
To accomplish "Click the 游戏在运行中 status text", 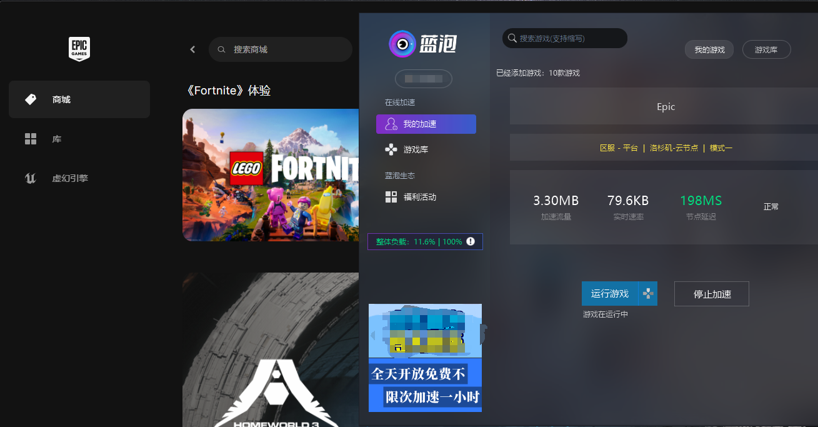I will coord(606,314).
